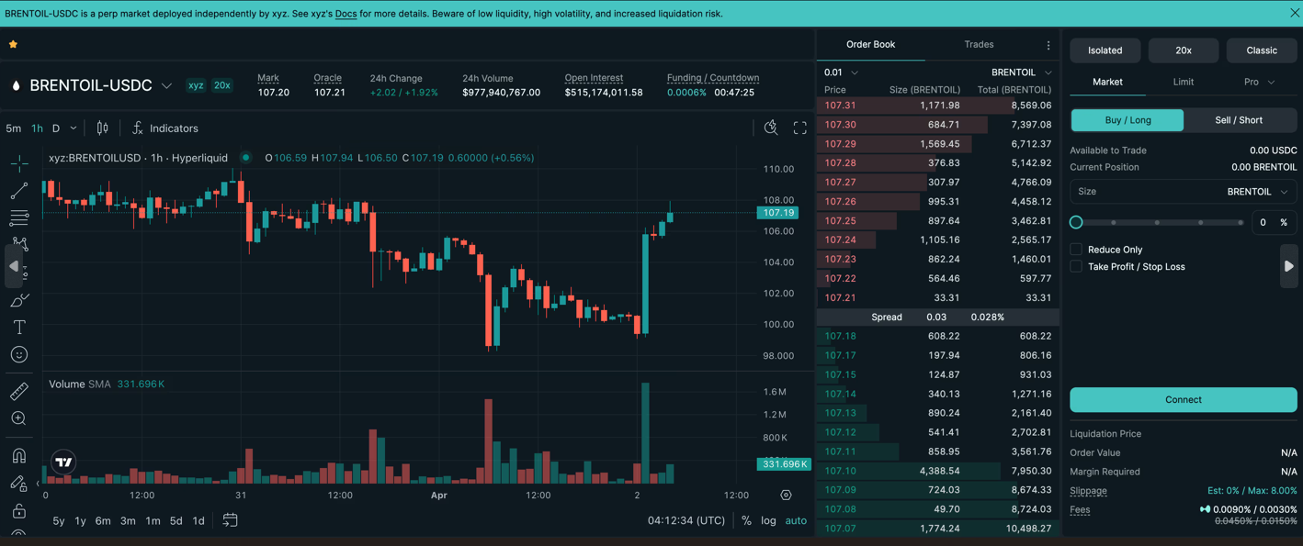Enable Take Profit / Stop Loss checkbox
The height and width of the screenshot is (546, 1303).
[1076, 266]
